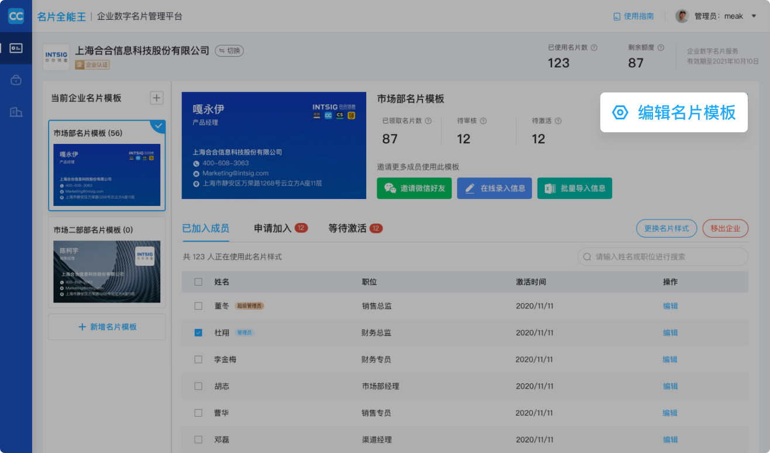Click the administrator avatar picture
Viewport: 770px width, 453px height.
[x=682, y=16]
